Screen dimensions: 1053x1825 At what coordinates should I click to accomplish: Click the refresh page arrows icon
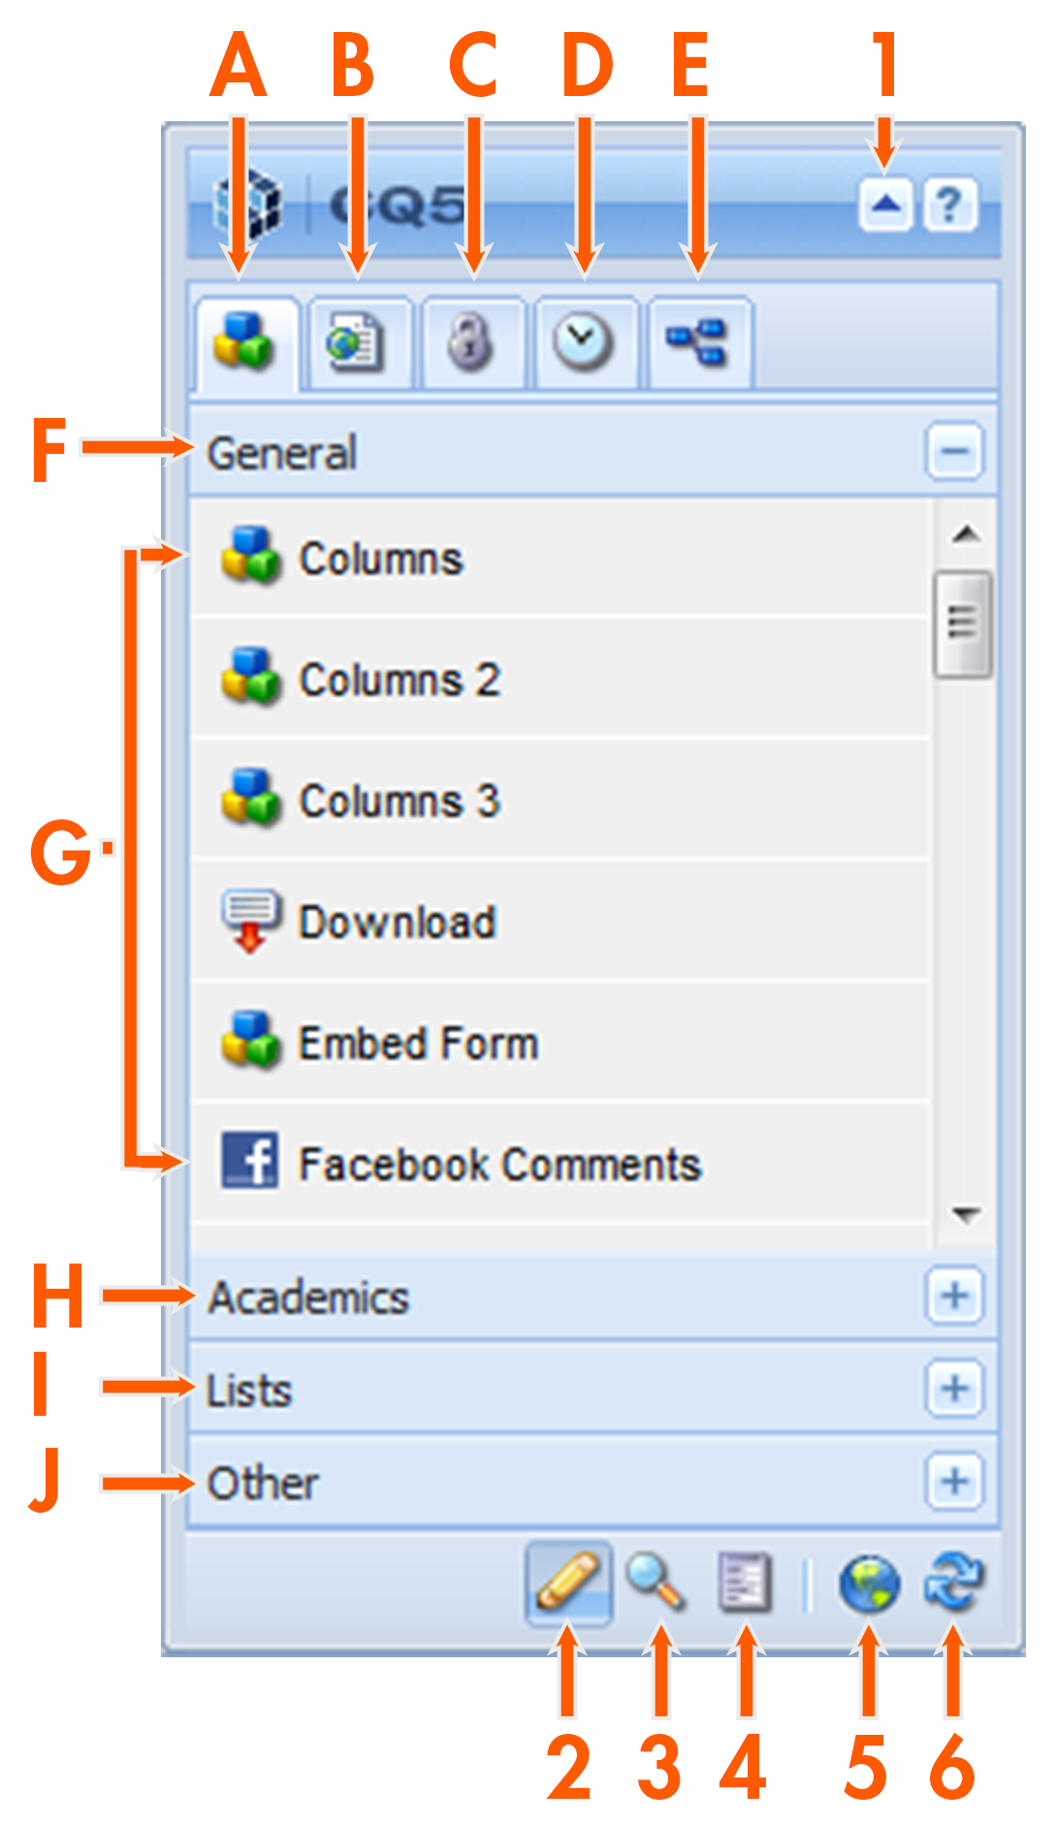[x=954, y=1583]
